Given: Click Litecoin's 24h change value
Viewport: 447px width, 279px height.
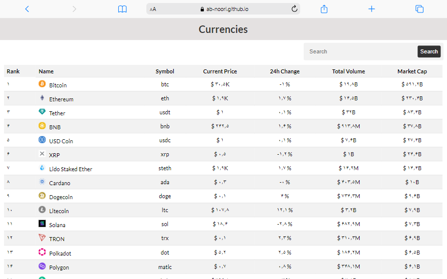Looking at the screenshot, I should (285, 210).
